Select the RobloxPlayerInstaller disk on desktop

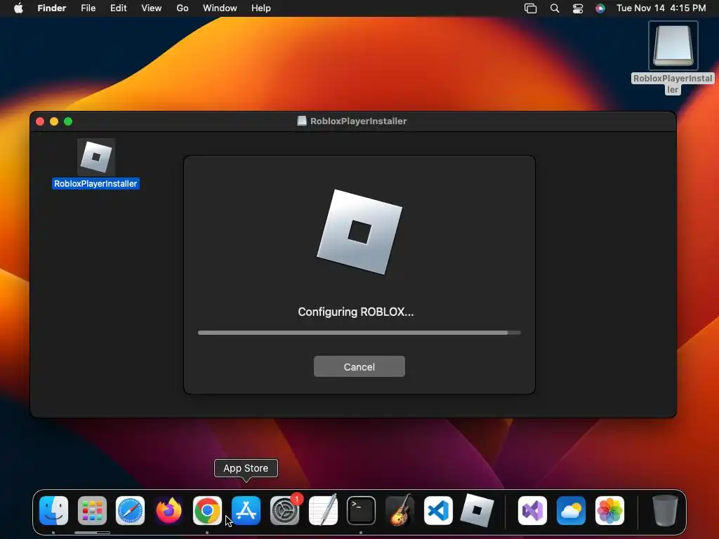tap(673, 46)
